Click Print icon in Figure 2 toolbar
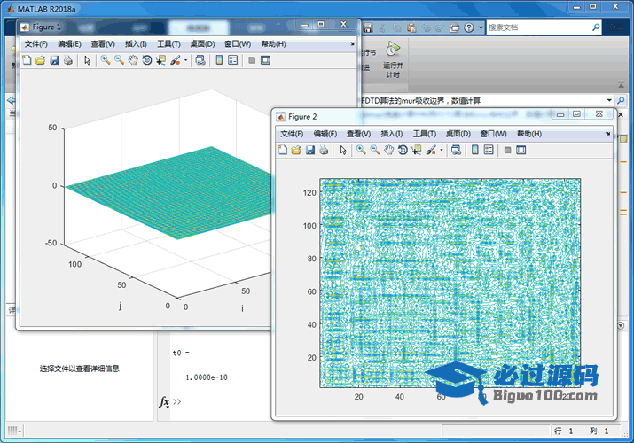 pyautogui.click(x=324, y=151)
